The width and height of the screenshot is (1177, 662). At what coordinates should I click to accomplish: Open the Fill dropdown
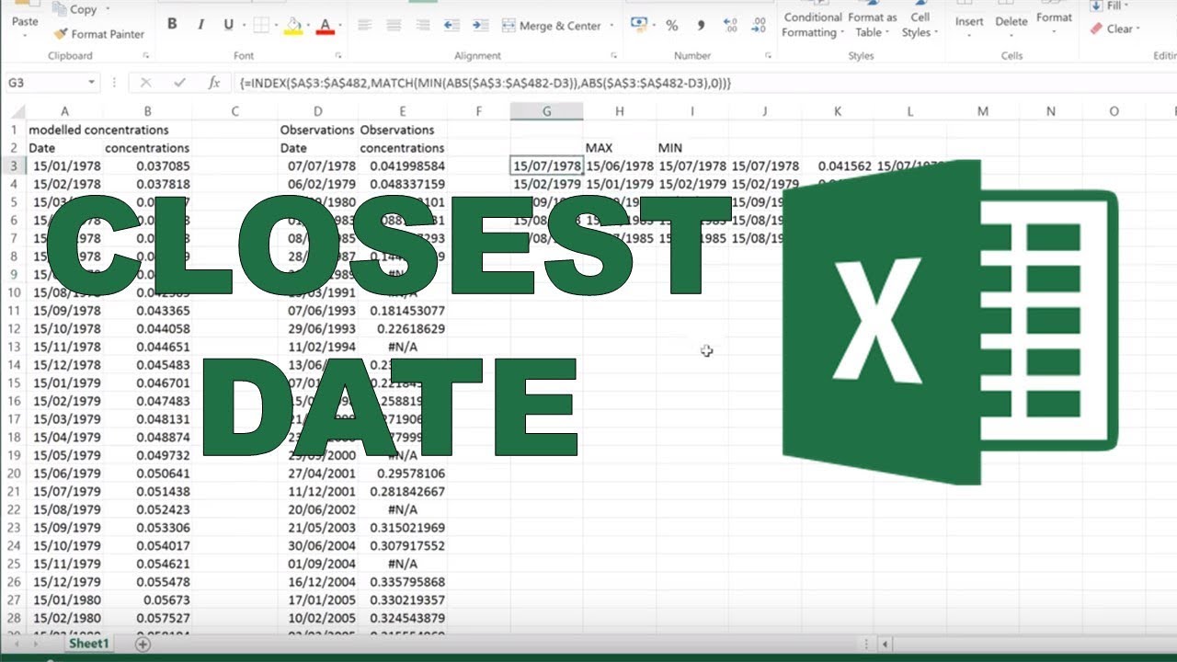1110,6
